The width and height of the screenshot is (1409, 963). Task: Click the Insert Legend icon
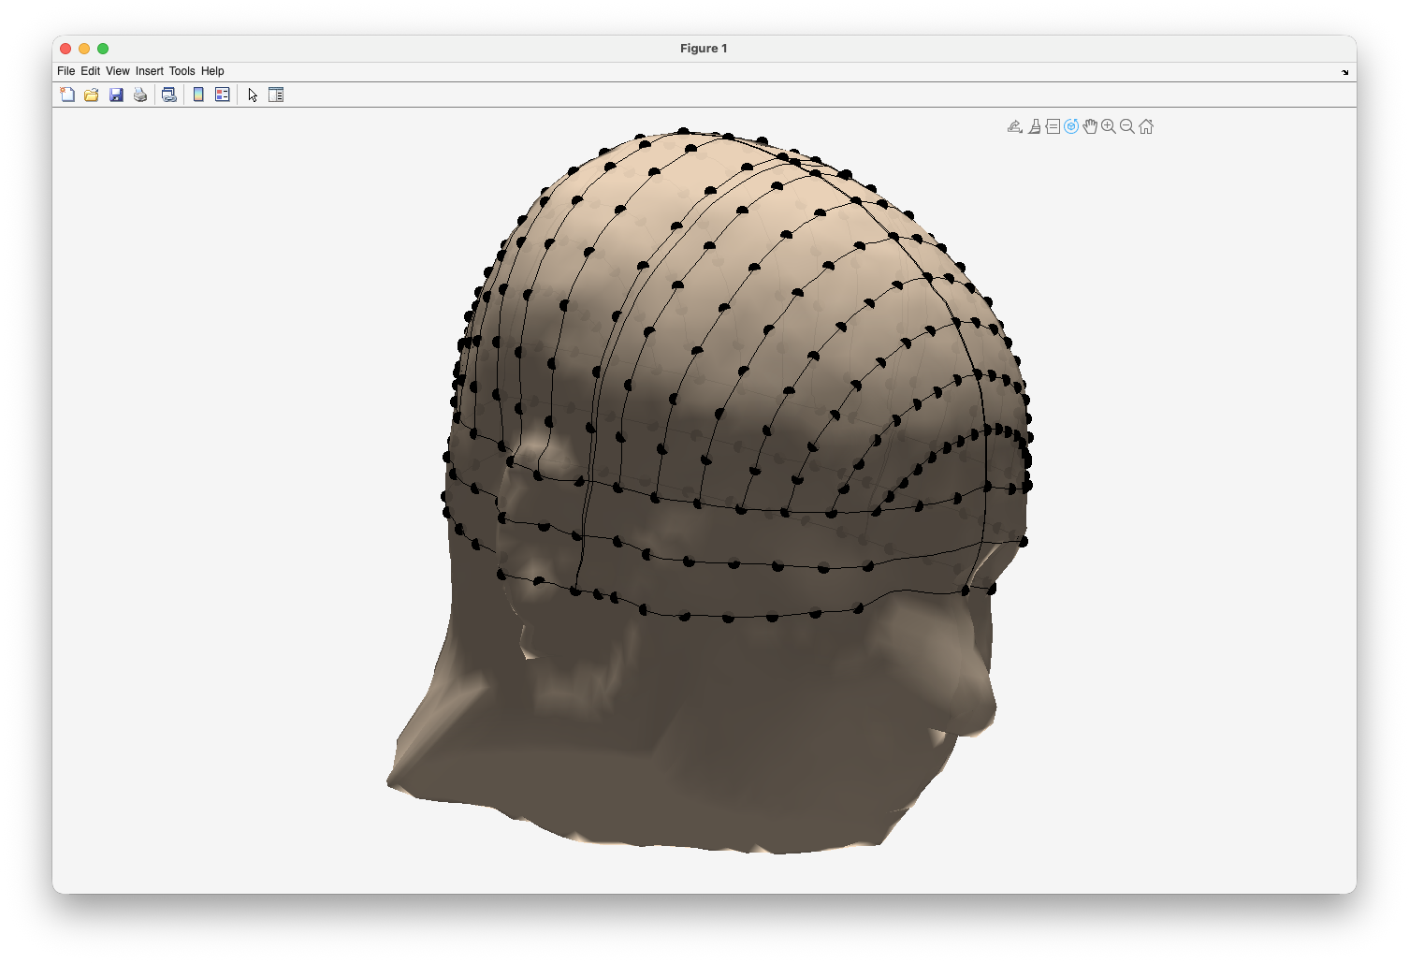coord(223,95)
